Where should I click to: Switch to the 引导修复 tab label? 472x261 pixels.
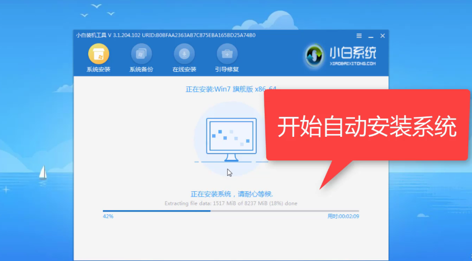227,69
